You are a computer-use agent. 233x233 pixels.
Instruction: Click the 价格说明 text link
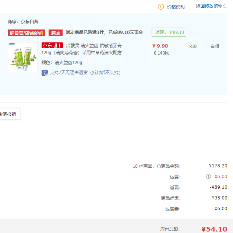pos(176,7)
